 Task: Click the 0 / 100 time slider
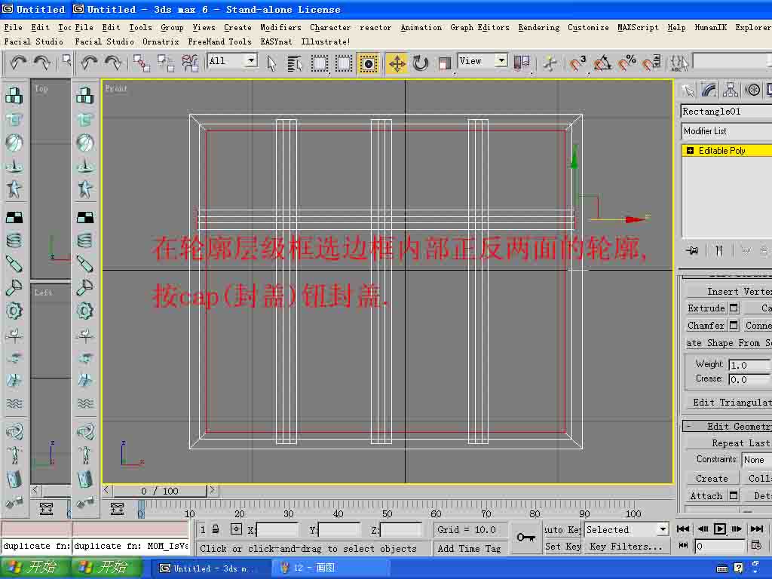[x=160, y=491]
